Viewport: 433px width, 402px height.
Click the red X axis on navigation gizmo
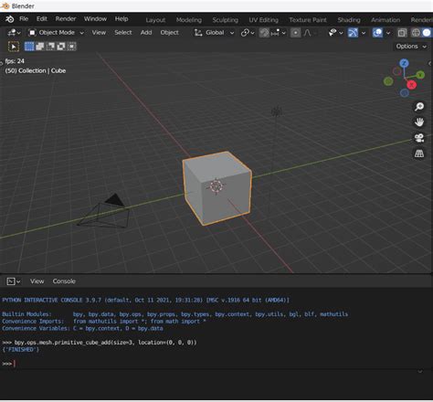(411, 85)
